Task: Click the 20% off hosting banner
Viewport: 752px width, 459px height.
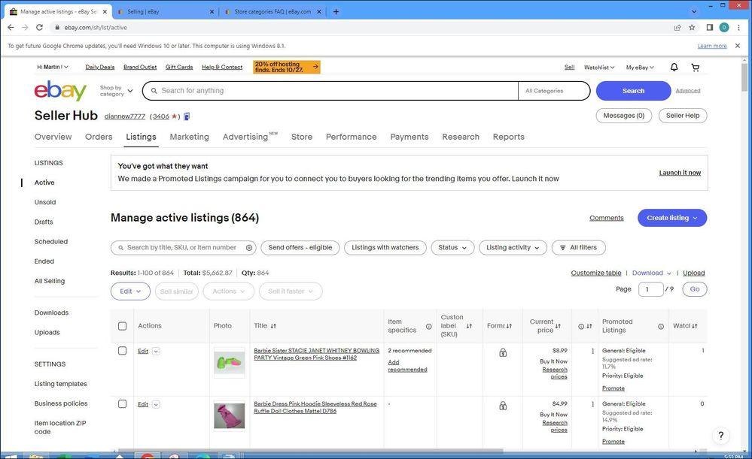Action: (x=287, y=67)
